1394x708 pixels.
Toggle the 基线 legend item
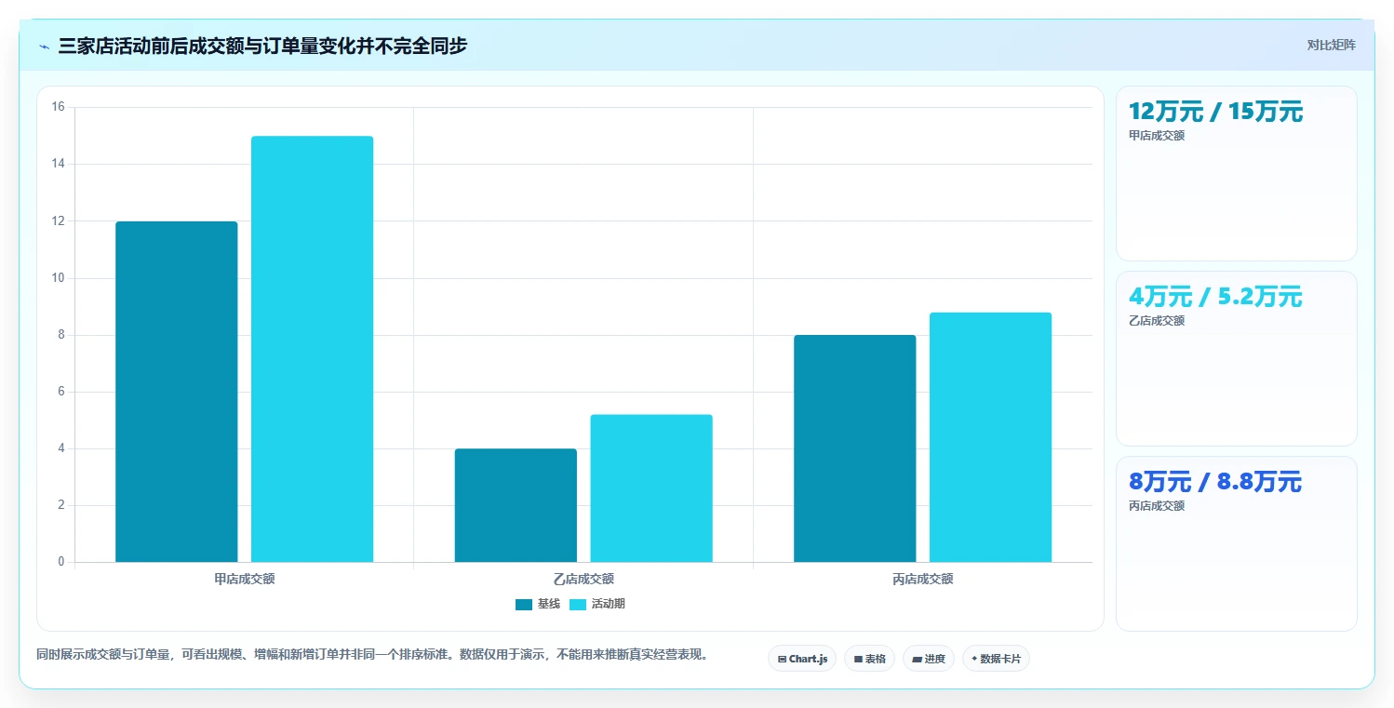538,604
